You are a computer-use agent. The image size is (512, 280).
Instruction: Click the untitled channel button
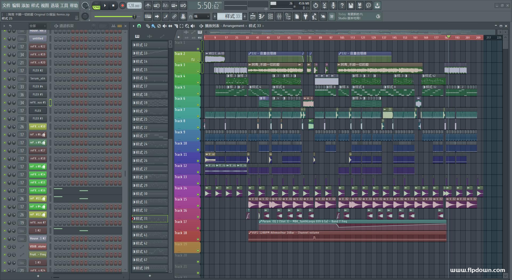point(38,39)
